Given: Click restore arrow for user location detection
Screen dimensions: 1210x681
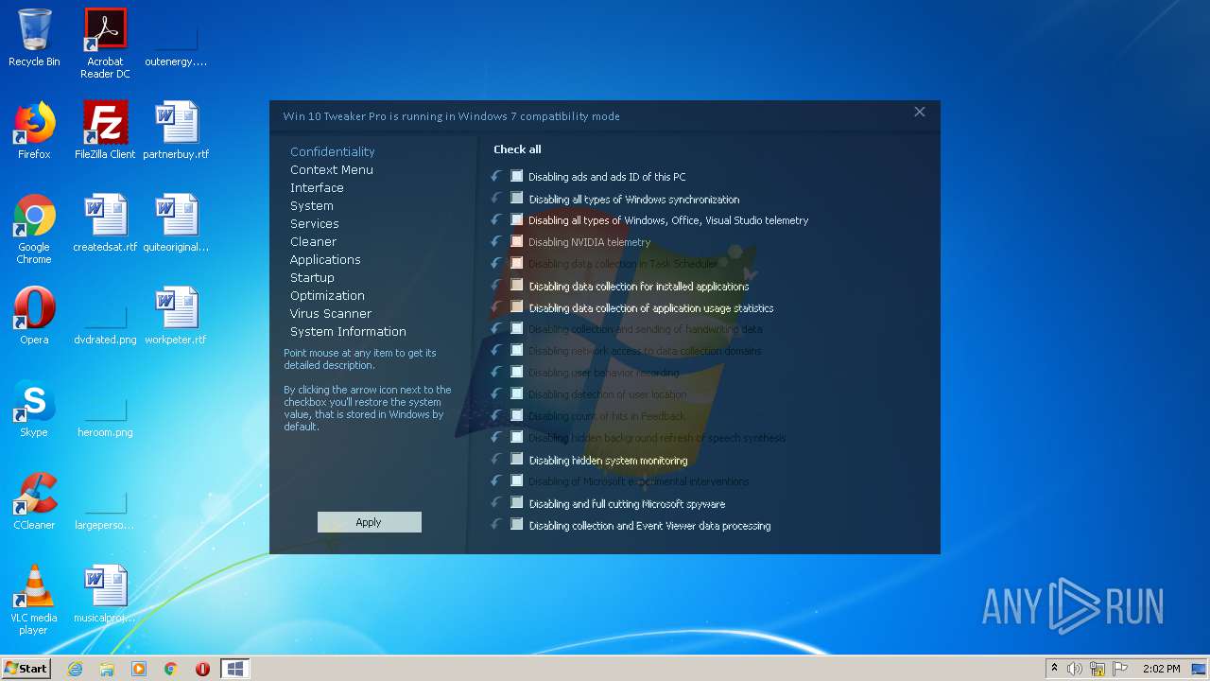Looking at the screenshot, I should click(496, 393).
